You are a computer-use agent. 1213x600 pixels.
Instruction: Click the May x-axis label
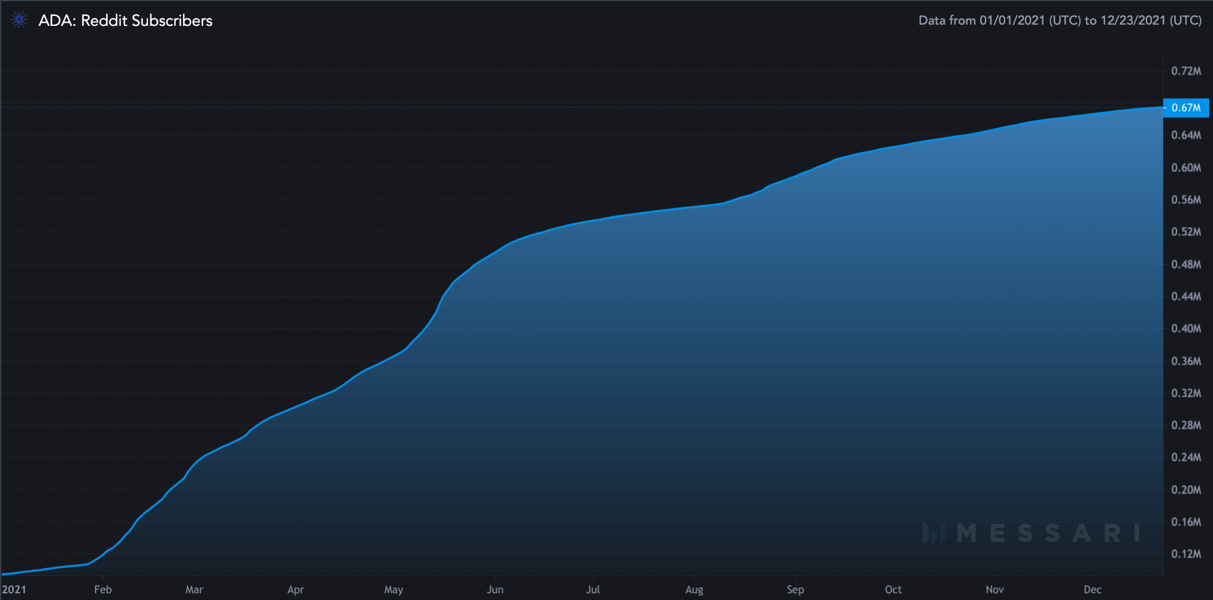tap(393, 590)
